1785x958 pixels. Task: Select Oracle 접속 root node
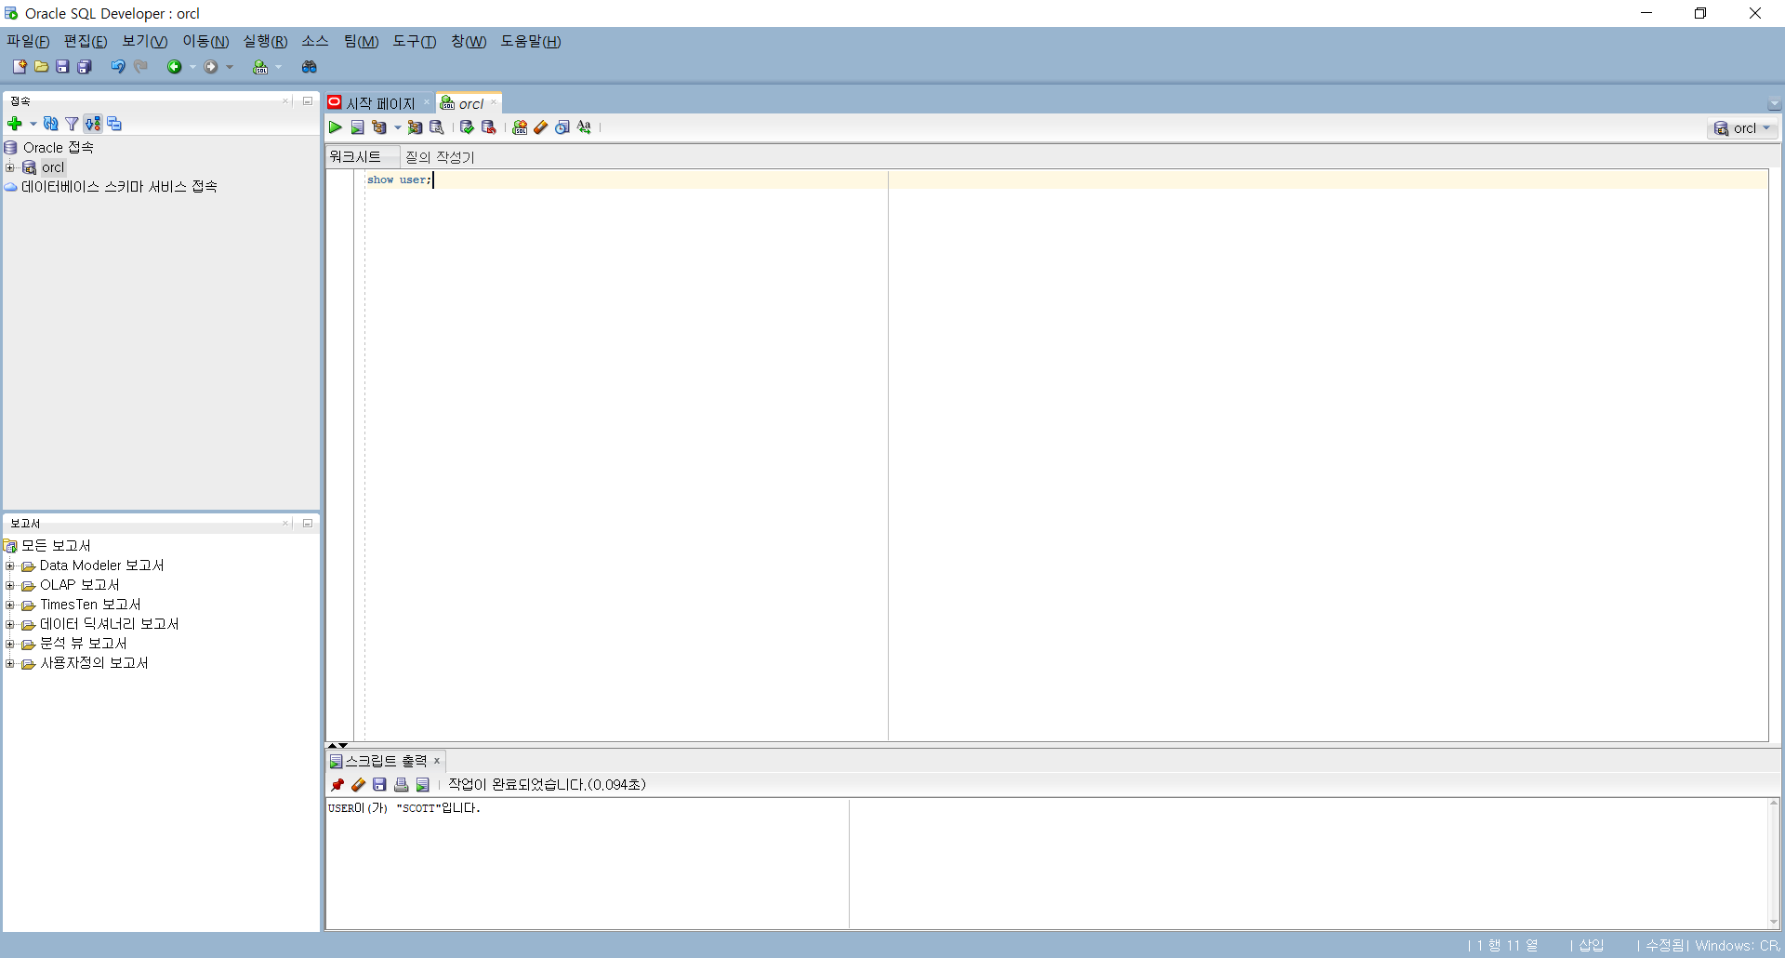[58, 148]
